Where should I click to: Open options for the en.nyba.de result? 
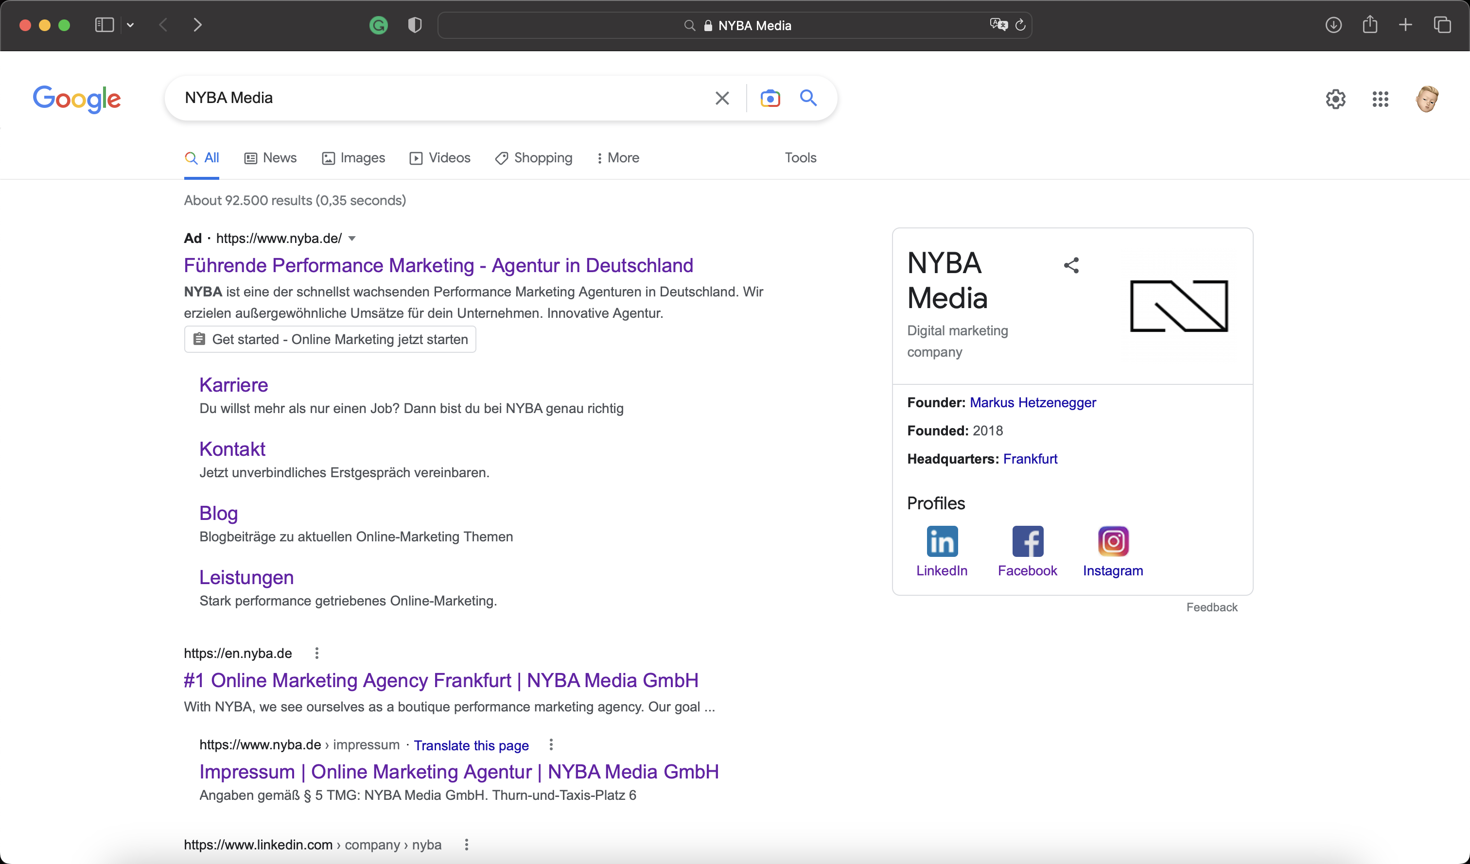(x=317, y=653)
